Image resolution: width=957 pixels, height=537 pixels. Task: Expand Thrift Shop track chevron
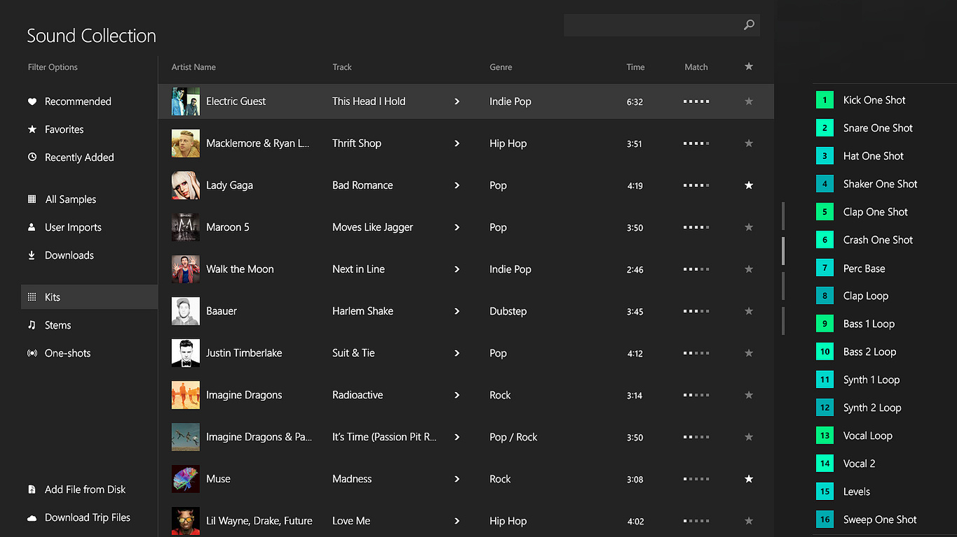pos(457,144)
